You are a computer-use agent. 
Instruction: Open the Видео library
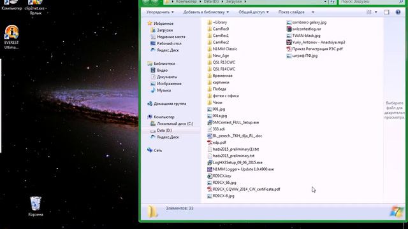159,71
